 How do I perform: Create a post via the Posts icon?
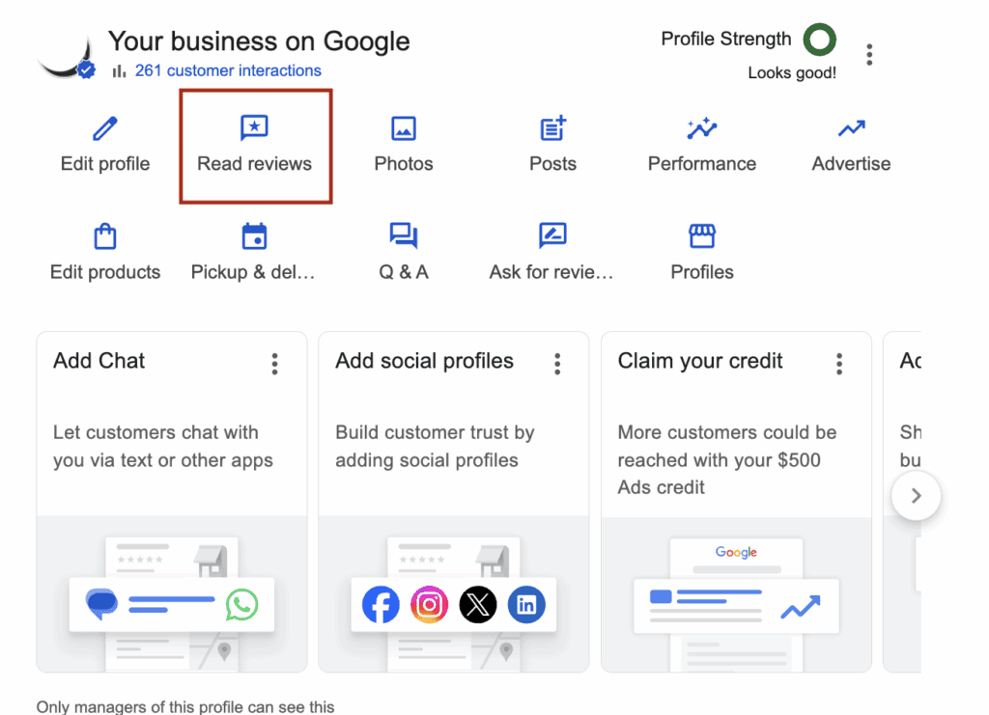551,126
